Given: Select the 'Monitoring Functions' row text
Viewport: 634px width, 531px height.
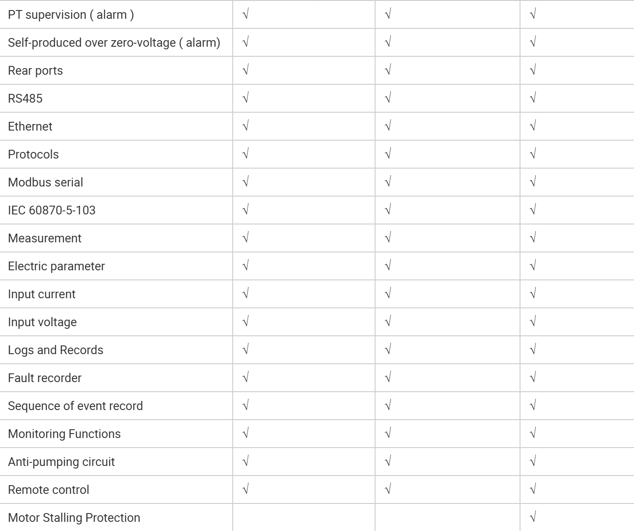Looking at the screenshot, I should click(64, 434).
